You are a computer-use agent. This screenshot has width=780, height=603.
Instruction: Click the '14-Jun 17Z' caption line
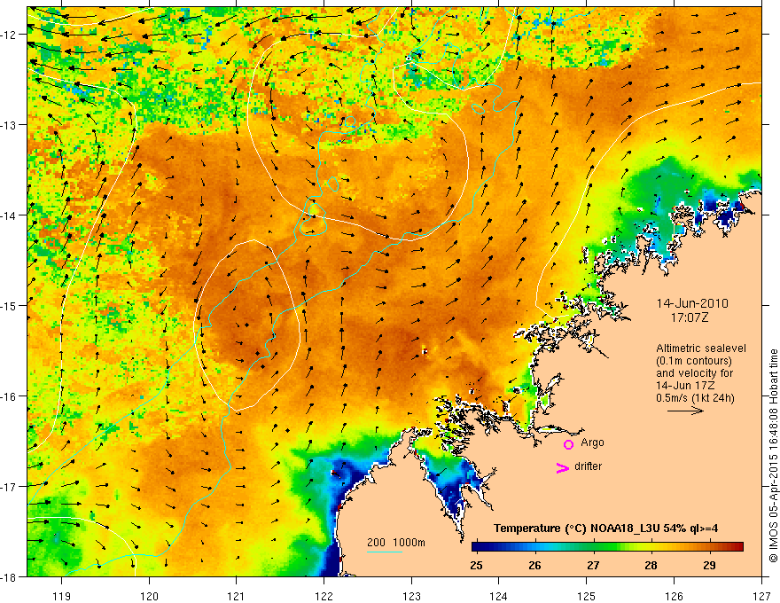coord(685,386)
